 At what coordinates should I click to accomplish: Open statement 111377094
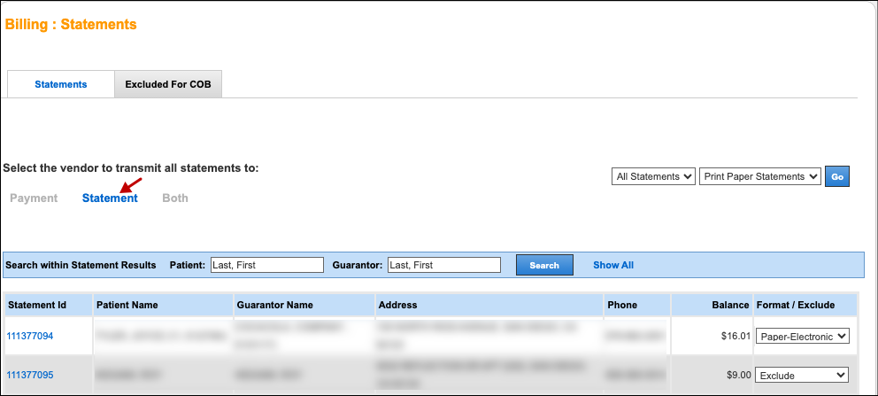[30, 337]
